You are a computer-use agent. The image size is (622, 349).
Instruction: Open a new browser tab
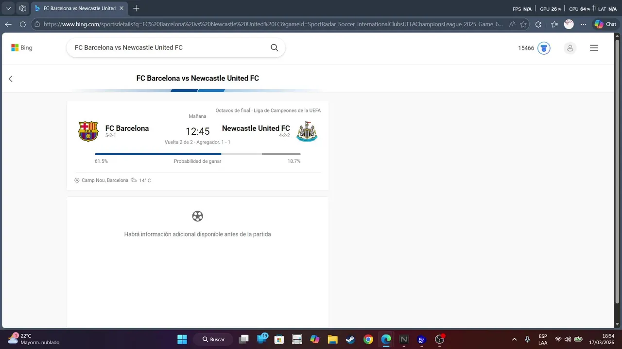click(136, 8)
